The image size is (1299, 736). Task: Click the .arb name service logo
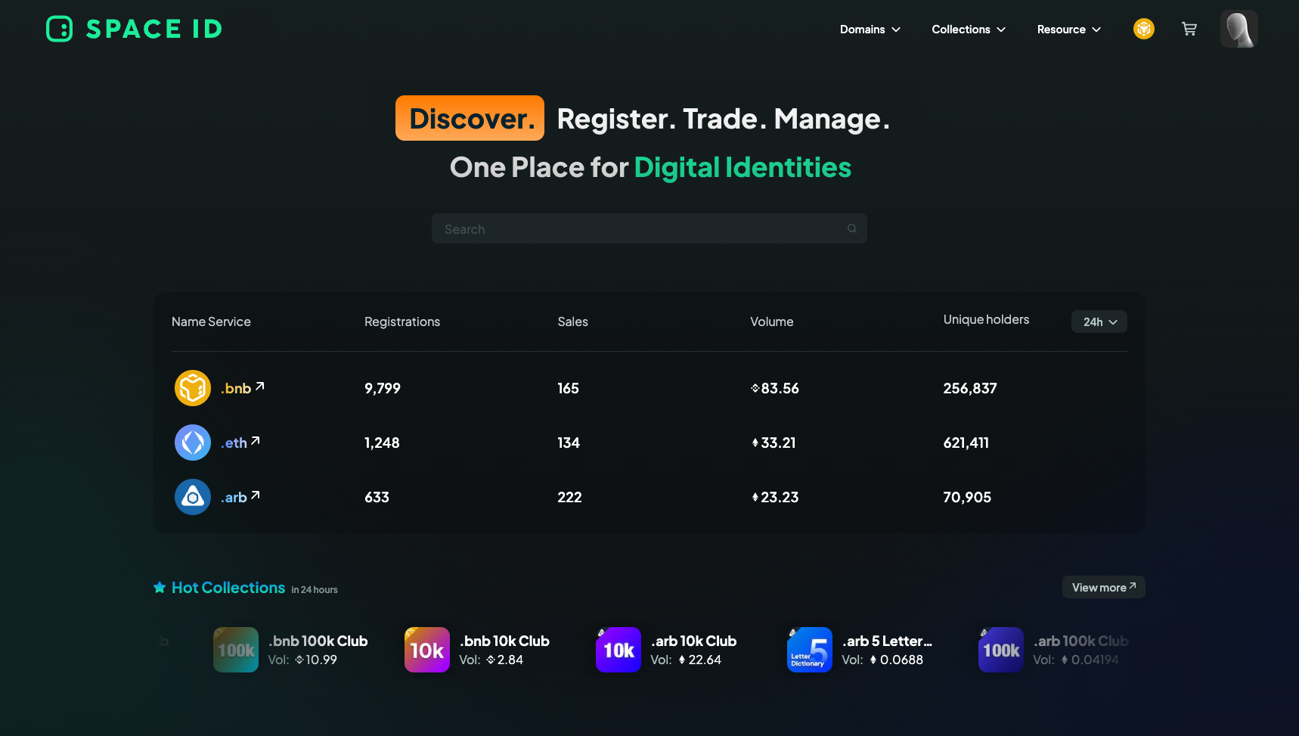193,497
